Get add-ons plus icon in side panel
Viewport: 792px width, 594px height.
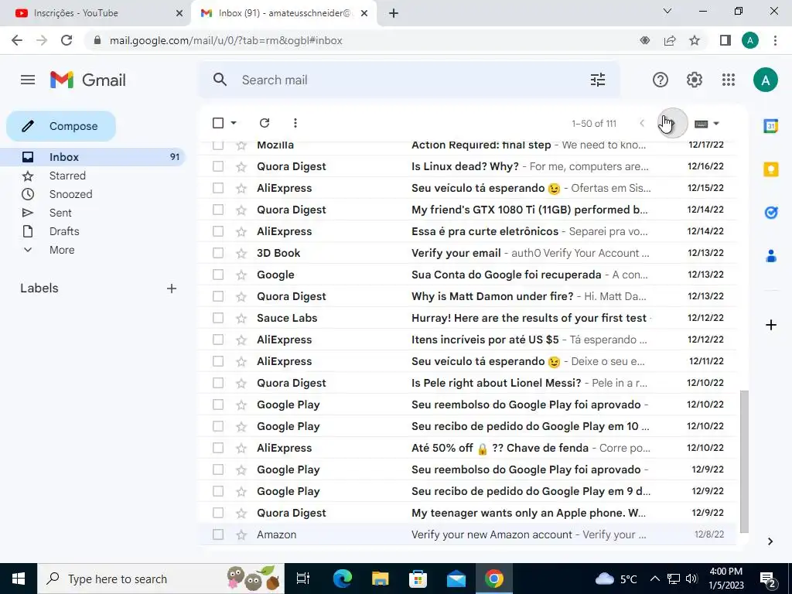pos(771,325)
